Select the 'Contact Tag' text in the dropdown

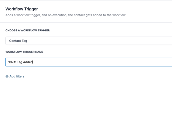click(x=18, y=41)
